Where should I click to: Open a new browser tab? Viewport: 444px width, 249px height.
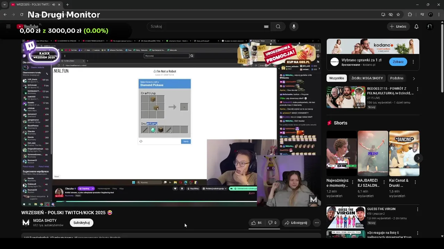point(67,4)
